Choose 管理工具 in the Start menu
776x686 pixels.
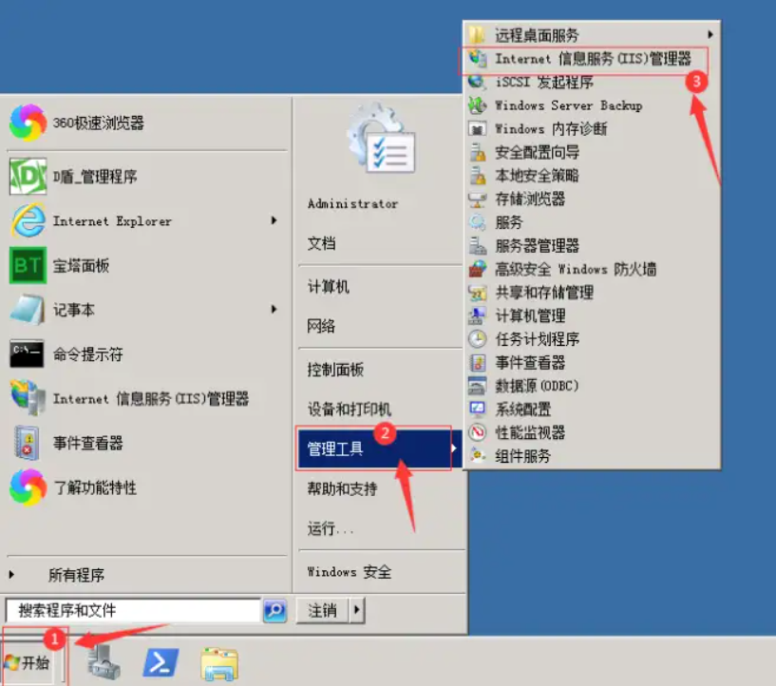click(x=372, y=448)
